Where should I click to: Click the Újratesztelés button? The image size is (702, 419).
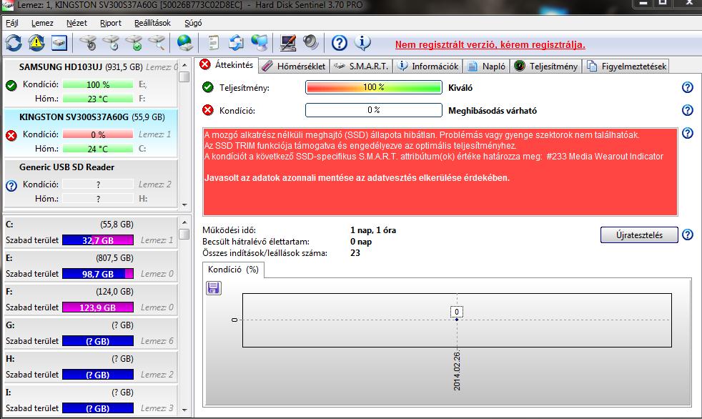[639, 235]
